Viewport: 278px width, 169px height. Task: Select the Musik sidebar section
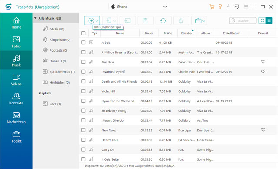point(16,60)
